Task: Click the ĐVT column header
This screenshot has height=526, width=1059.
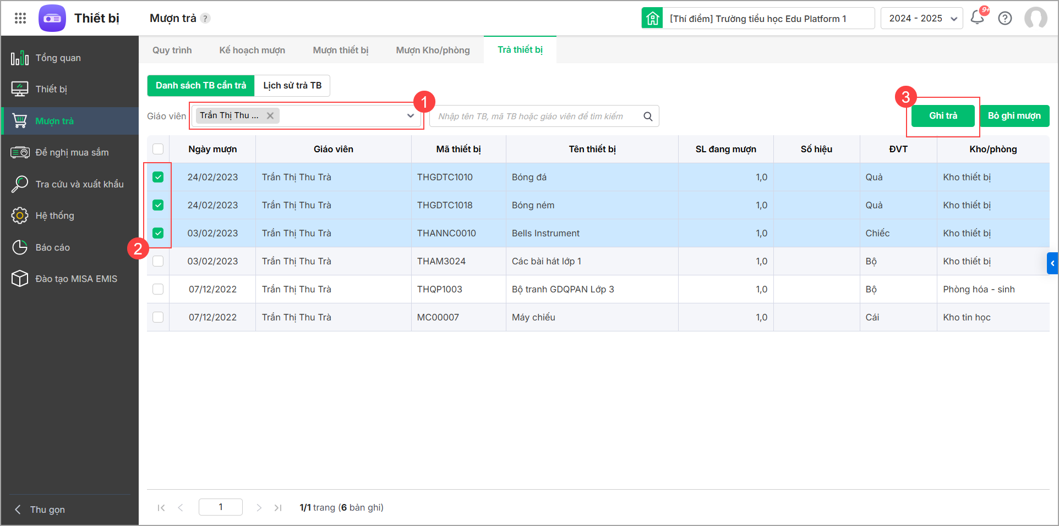Action: click(x=898, y=149)
